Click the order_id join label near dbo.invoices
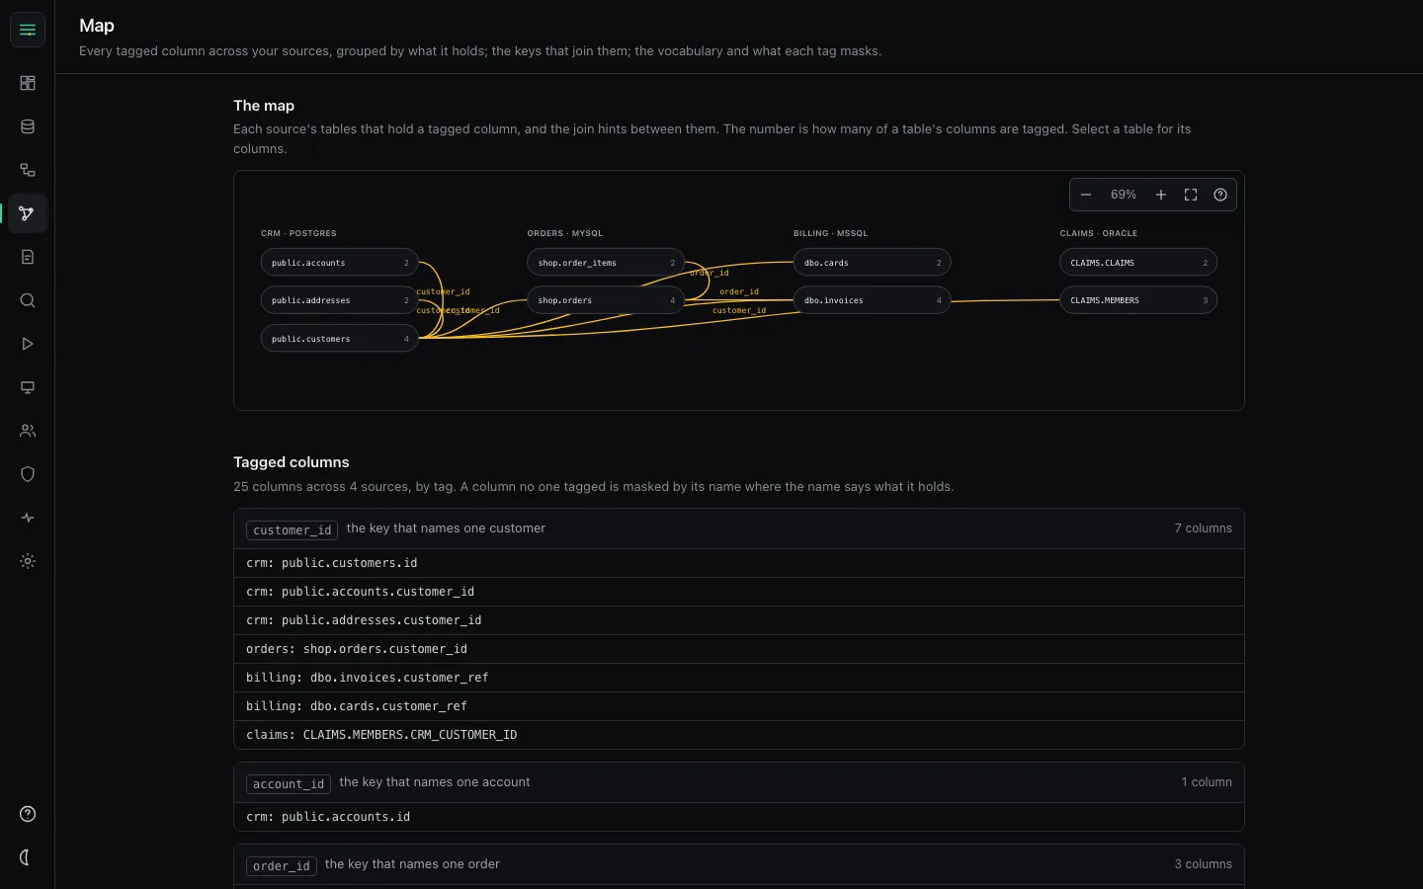Viewport: 1423px width, 889px height. tap(739, 291)
